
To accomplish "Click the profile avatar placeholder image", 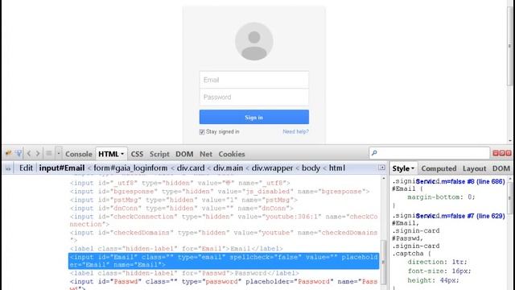I will click(x=254, y=41).
